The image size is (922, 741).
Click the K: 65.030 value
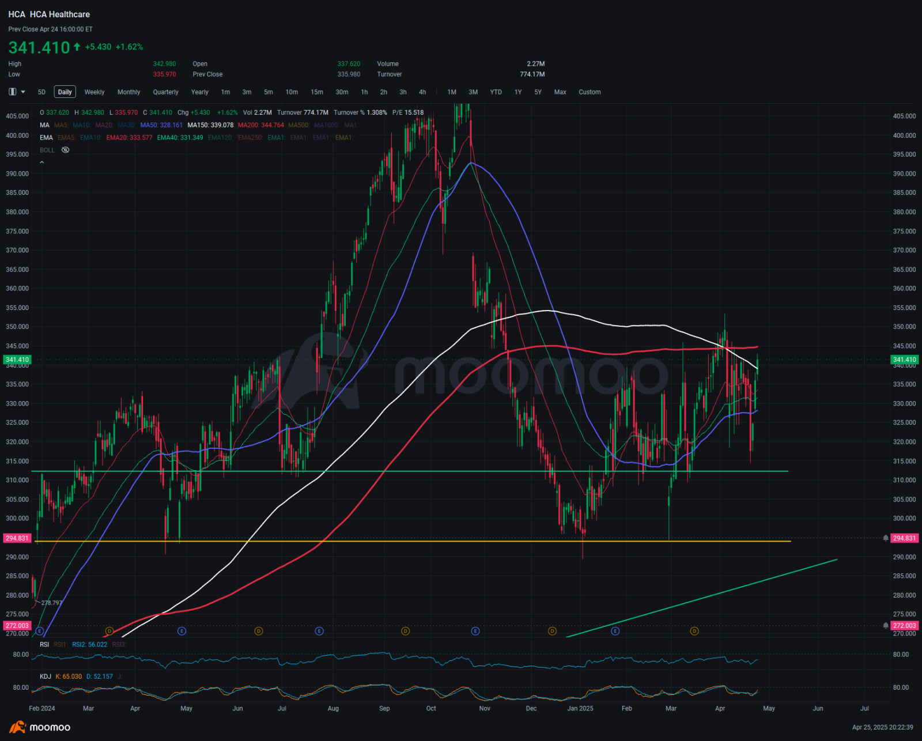[69, 676]
